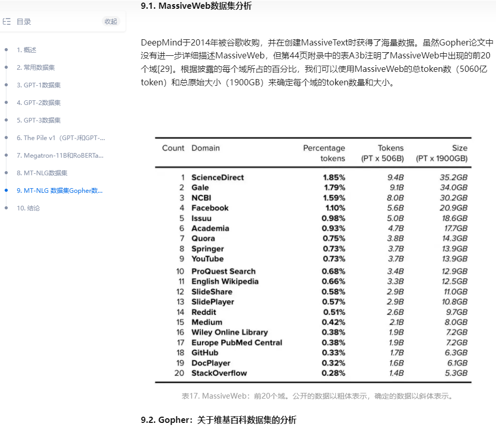The height and width of the screenshot is (426, 496).
Task: Click the 5.3GB size value
Action: pyautogui.click(x=456, y=373)
